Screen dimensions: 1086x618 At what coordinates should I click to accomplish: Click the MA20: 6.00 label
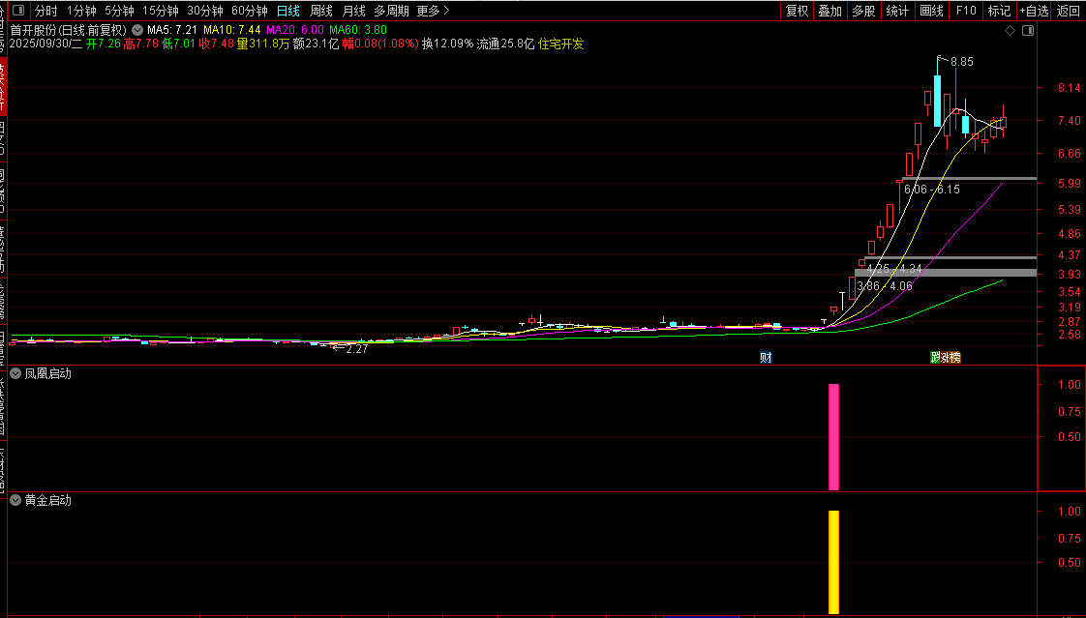pos(295,30)
